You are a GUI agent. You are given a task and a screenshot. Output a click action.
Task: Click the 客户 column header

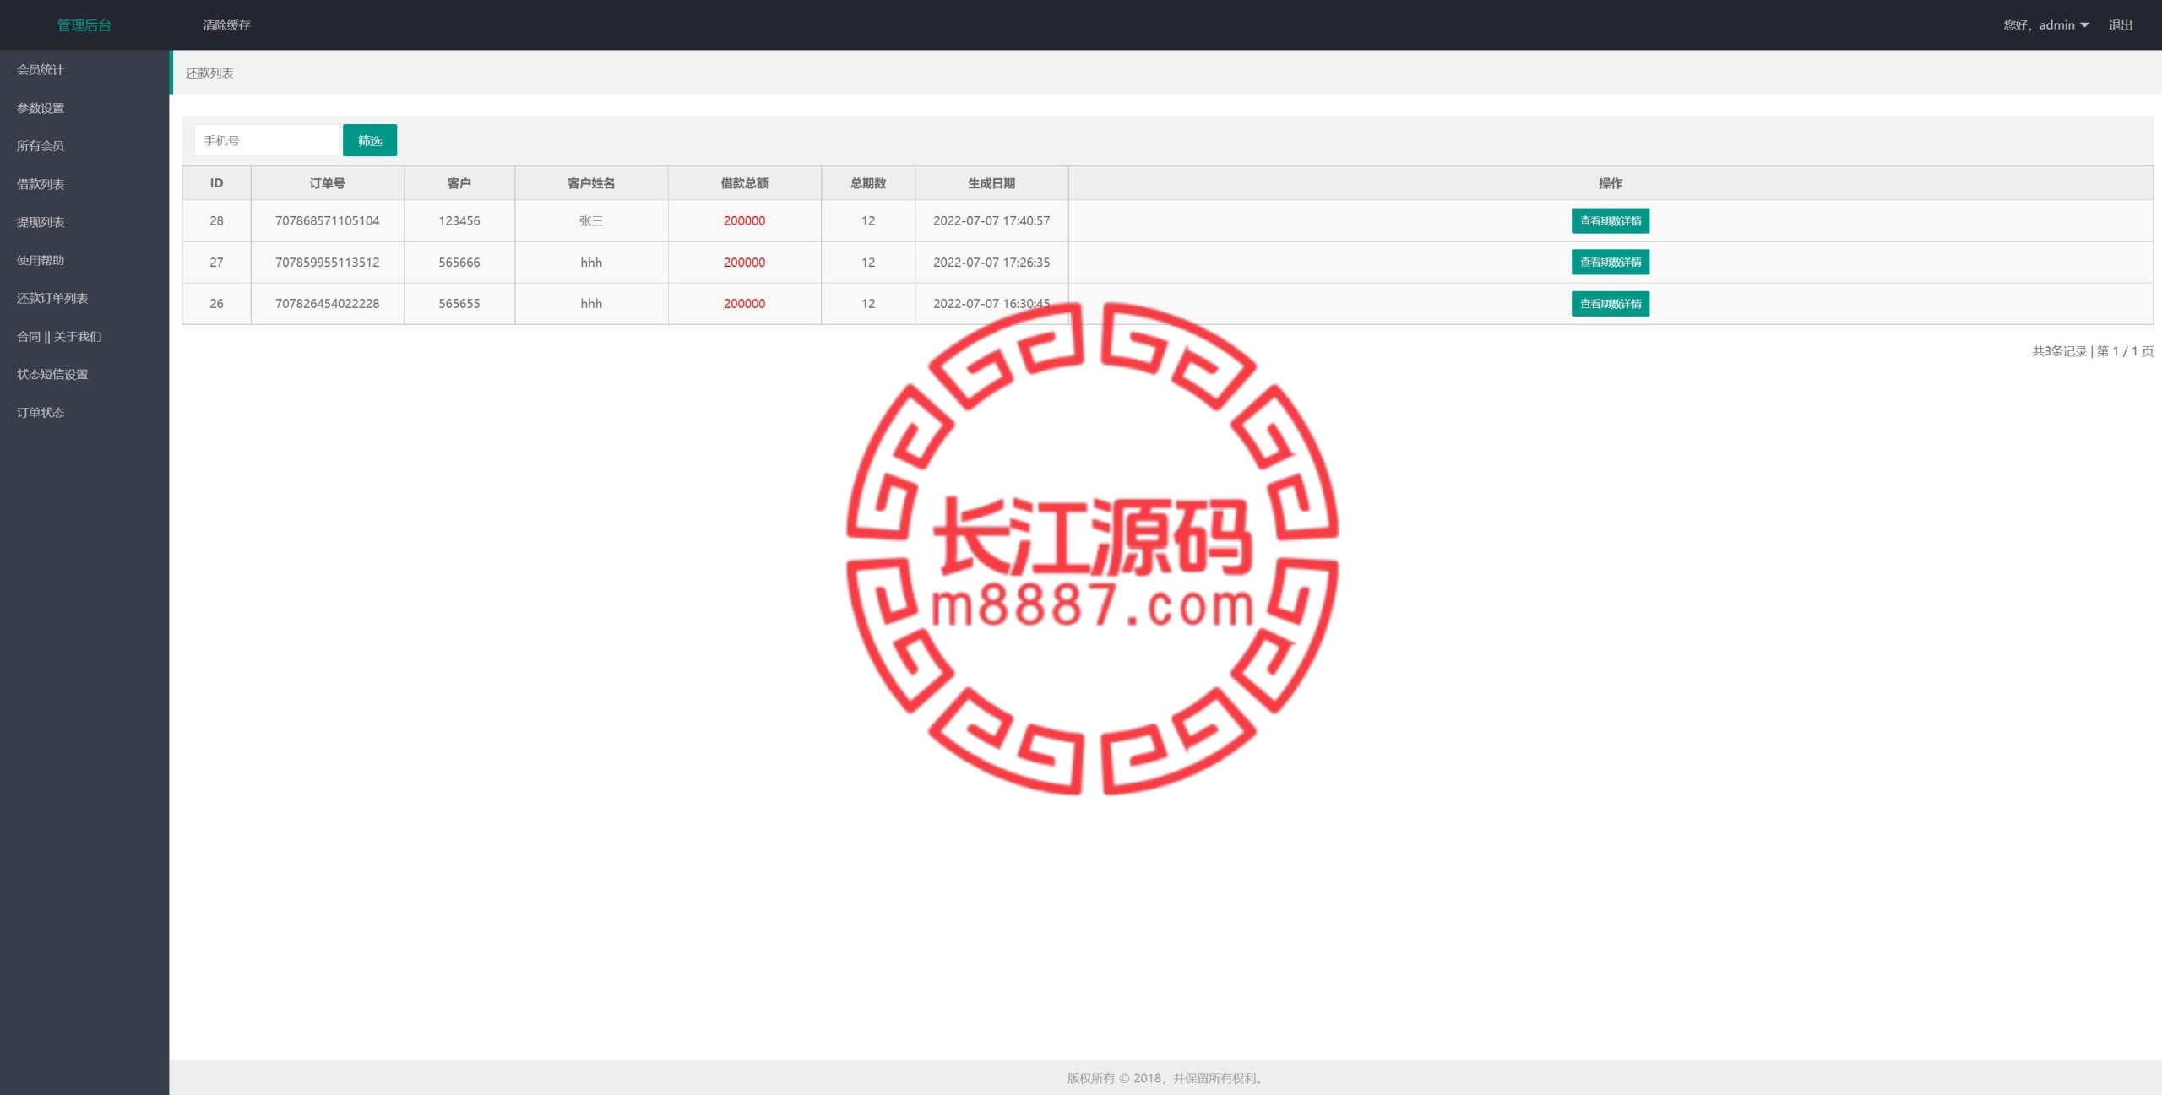coord(459,183)
